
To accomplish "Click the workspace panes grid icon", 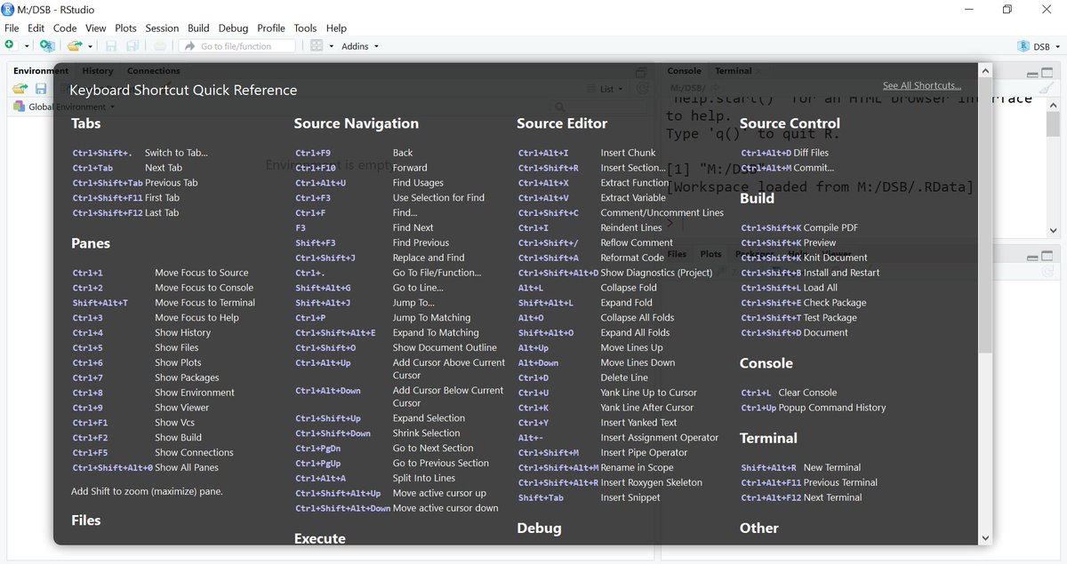I will coord(317,45).
